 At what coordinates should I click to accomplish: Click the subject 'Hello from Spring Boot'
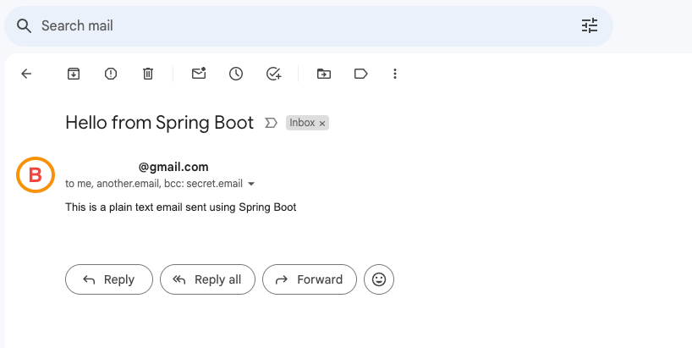(x=159, y=123)
